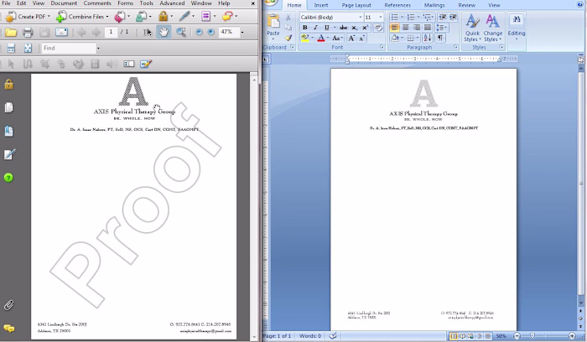Click the Print icon in Acrobat toolbar
The image size is (587, 342).
click(x=28, y=32)
